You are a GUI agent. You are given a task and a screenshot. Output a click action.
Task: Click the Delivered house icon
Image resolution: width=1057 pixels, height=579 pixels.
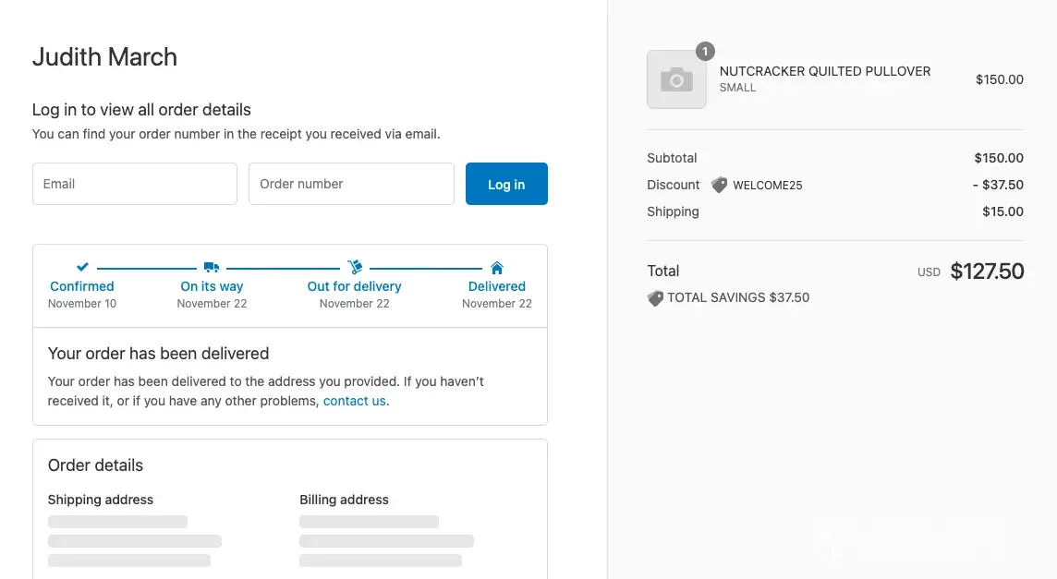pyautogui.click(x=497, y=268)
